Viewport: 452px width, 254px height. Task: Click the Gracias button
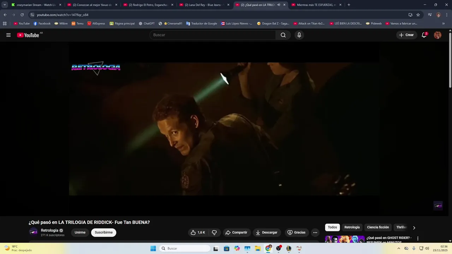click(297, 232)
